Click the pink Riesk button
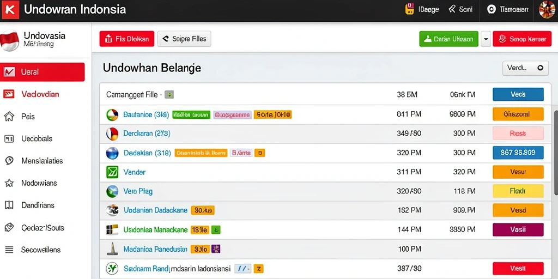Viewport: 558px width, 279px height. [x=518, y=134]
